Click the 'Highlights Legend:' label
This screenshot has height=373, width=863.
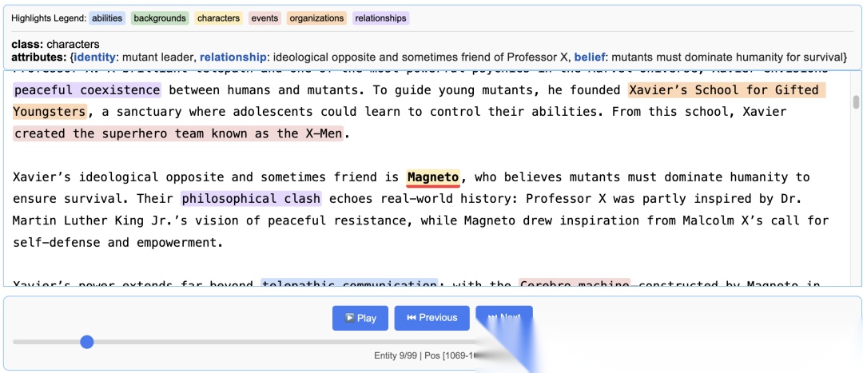pos(49,18)
